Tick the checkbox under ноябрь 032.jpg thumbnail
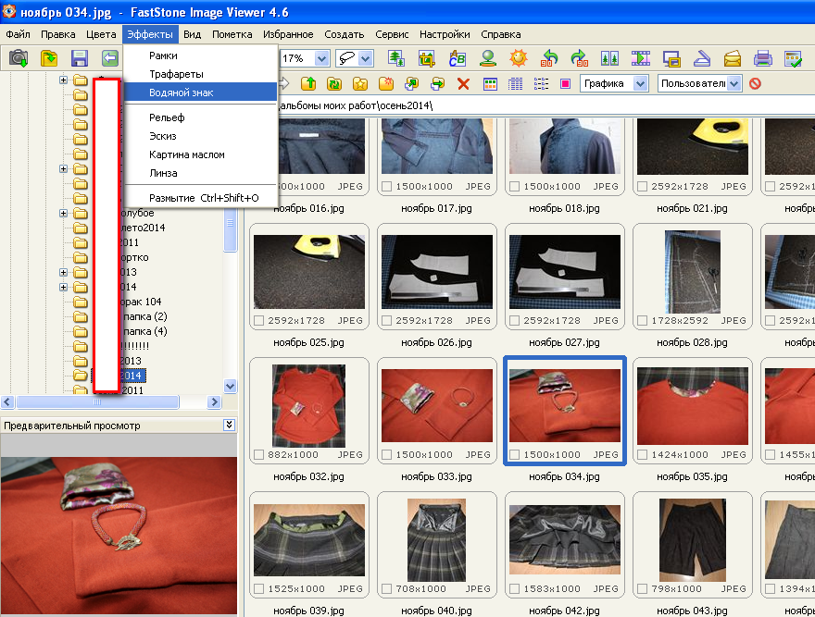Viewport: 815px width, 617px height. pyautogui.click(x=259, y=455)
